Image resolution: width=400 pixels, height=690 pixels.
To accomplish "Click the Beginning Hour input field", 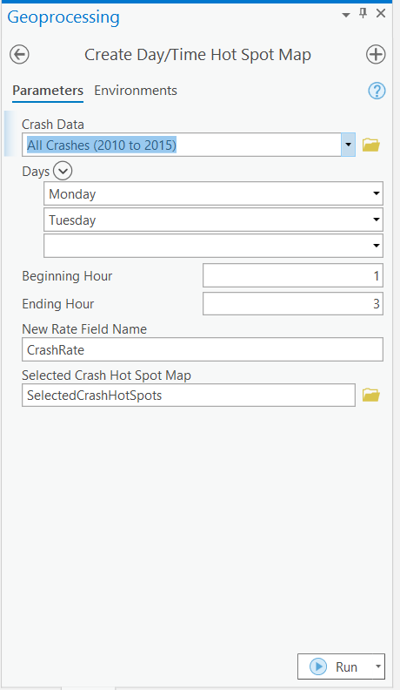I will [x=293, y=275].
